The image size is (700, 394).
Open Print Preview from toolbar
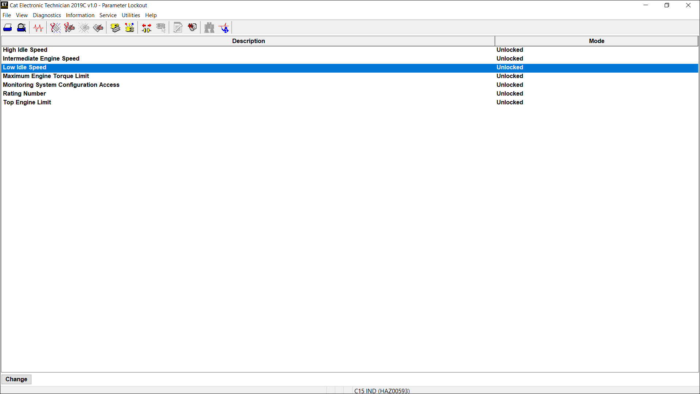22,28
